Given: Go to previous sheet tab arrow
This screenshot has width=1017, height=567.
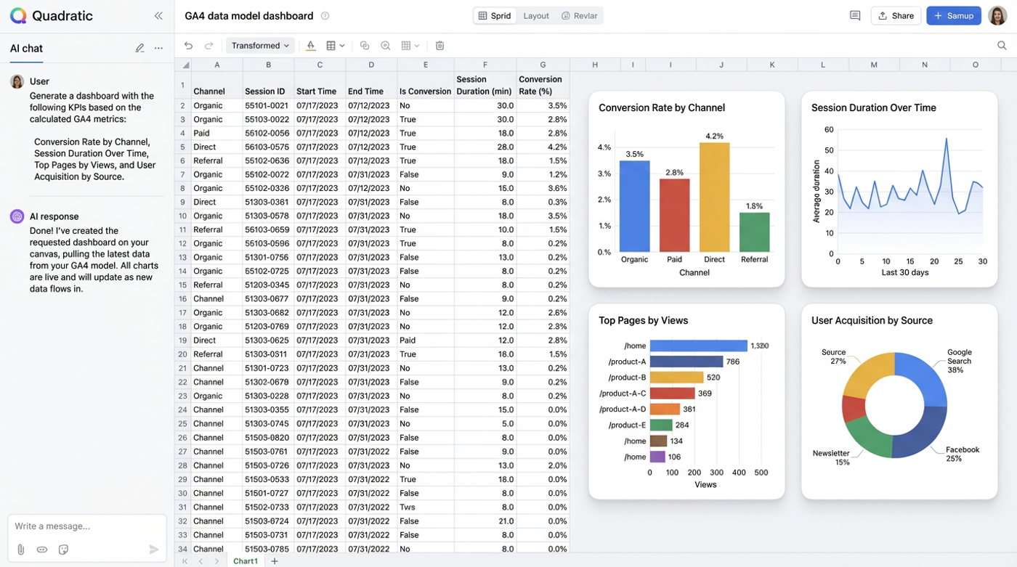Looking at the screenshot, I should [201, 561].
